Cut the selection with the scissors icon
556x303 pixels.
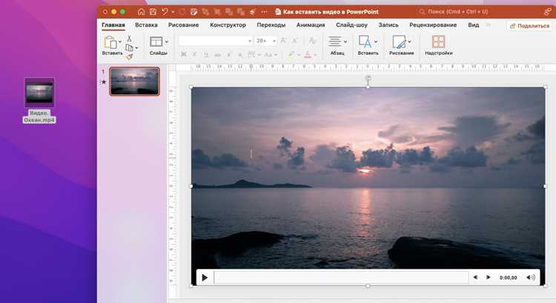(x=130, y=39)
